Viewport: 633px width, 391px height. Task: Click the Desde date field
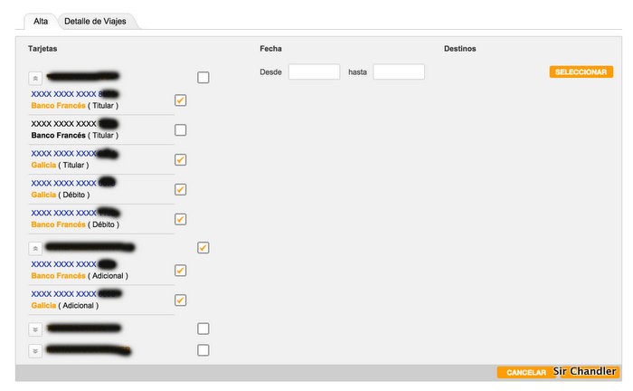point(314,72)
